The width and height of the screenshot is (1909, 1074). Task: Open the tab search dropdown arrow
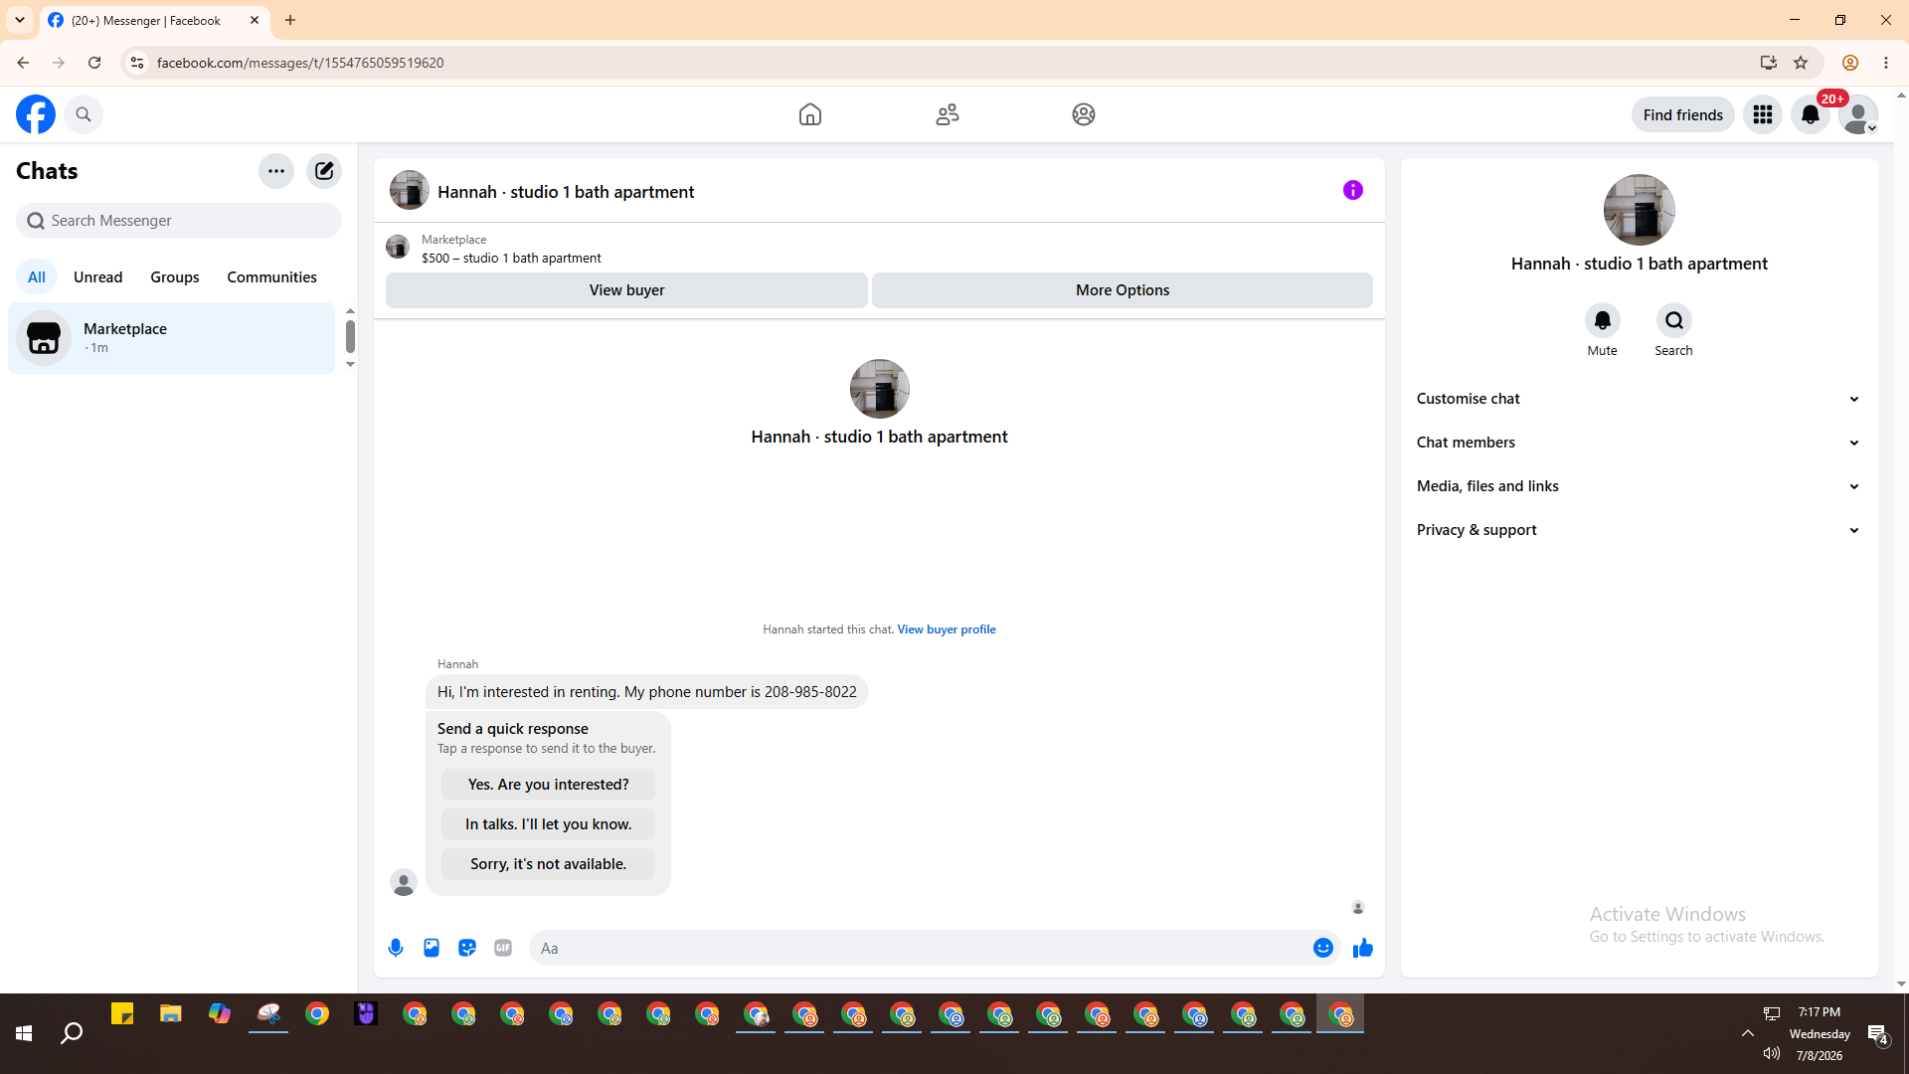point(20,20)
